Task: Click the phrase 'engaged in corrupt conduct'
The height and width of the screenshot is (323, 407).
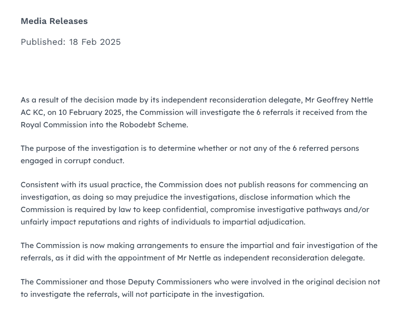Action: [x=72, y=161]
